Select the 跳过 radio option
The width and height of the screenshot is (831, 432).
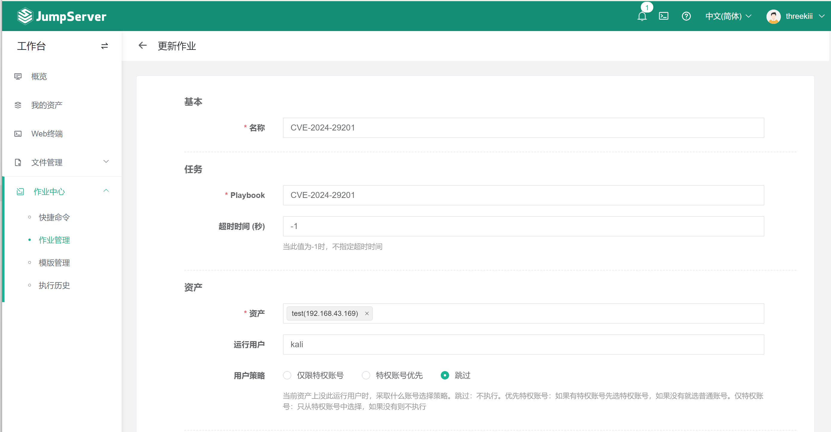tap(445, 375)
